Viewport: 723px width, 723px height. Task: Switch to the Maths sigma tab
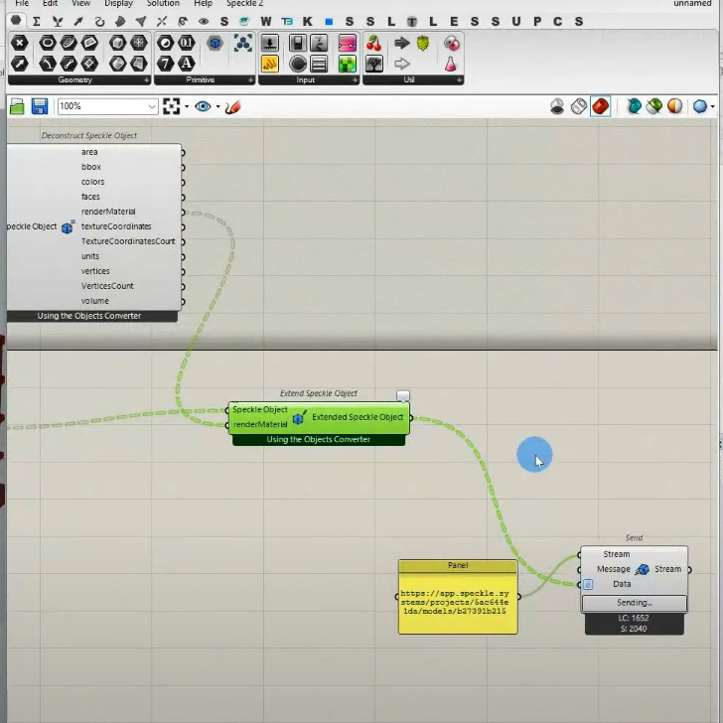37,21
